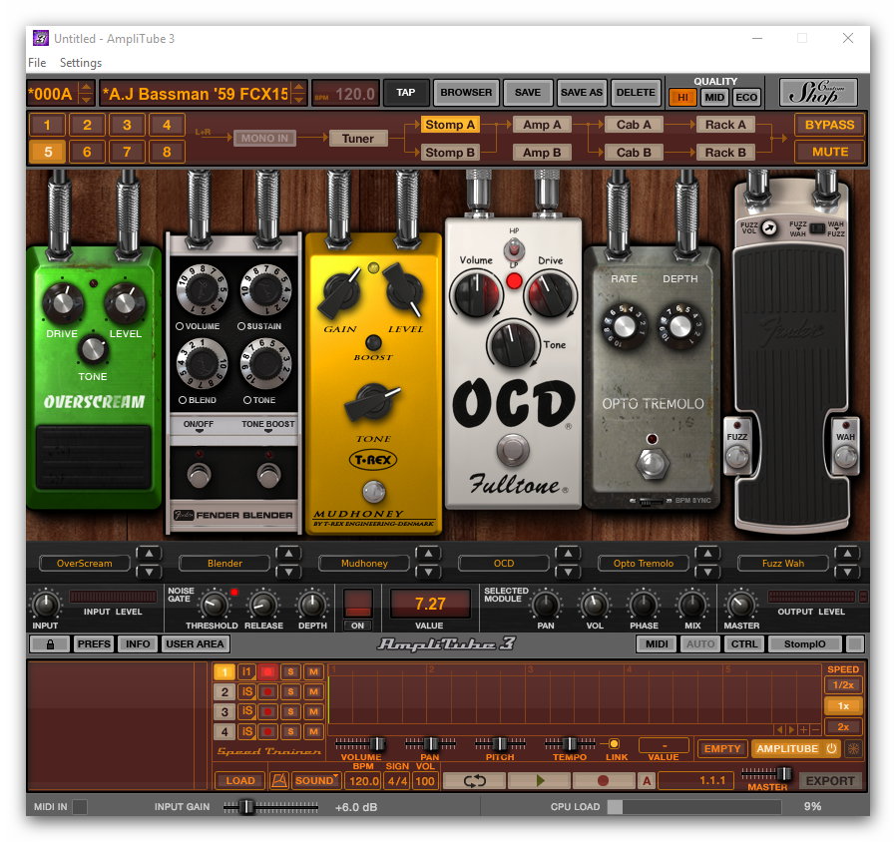Toggle the loop playback button
The width and height of the screenshot is (896, 842).
point(474,780)
